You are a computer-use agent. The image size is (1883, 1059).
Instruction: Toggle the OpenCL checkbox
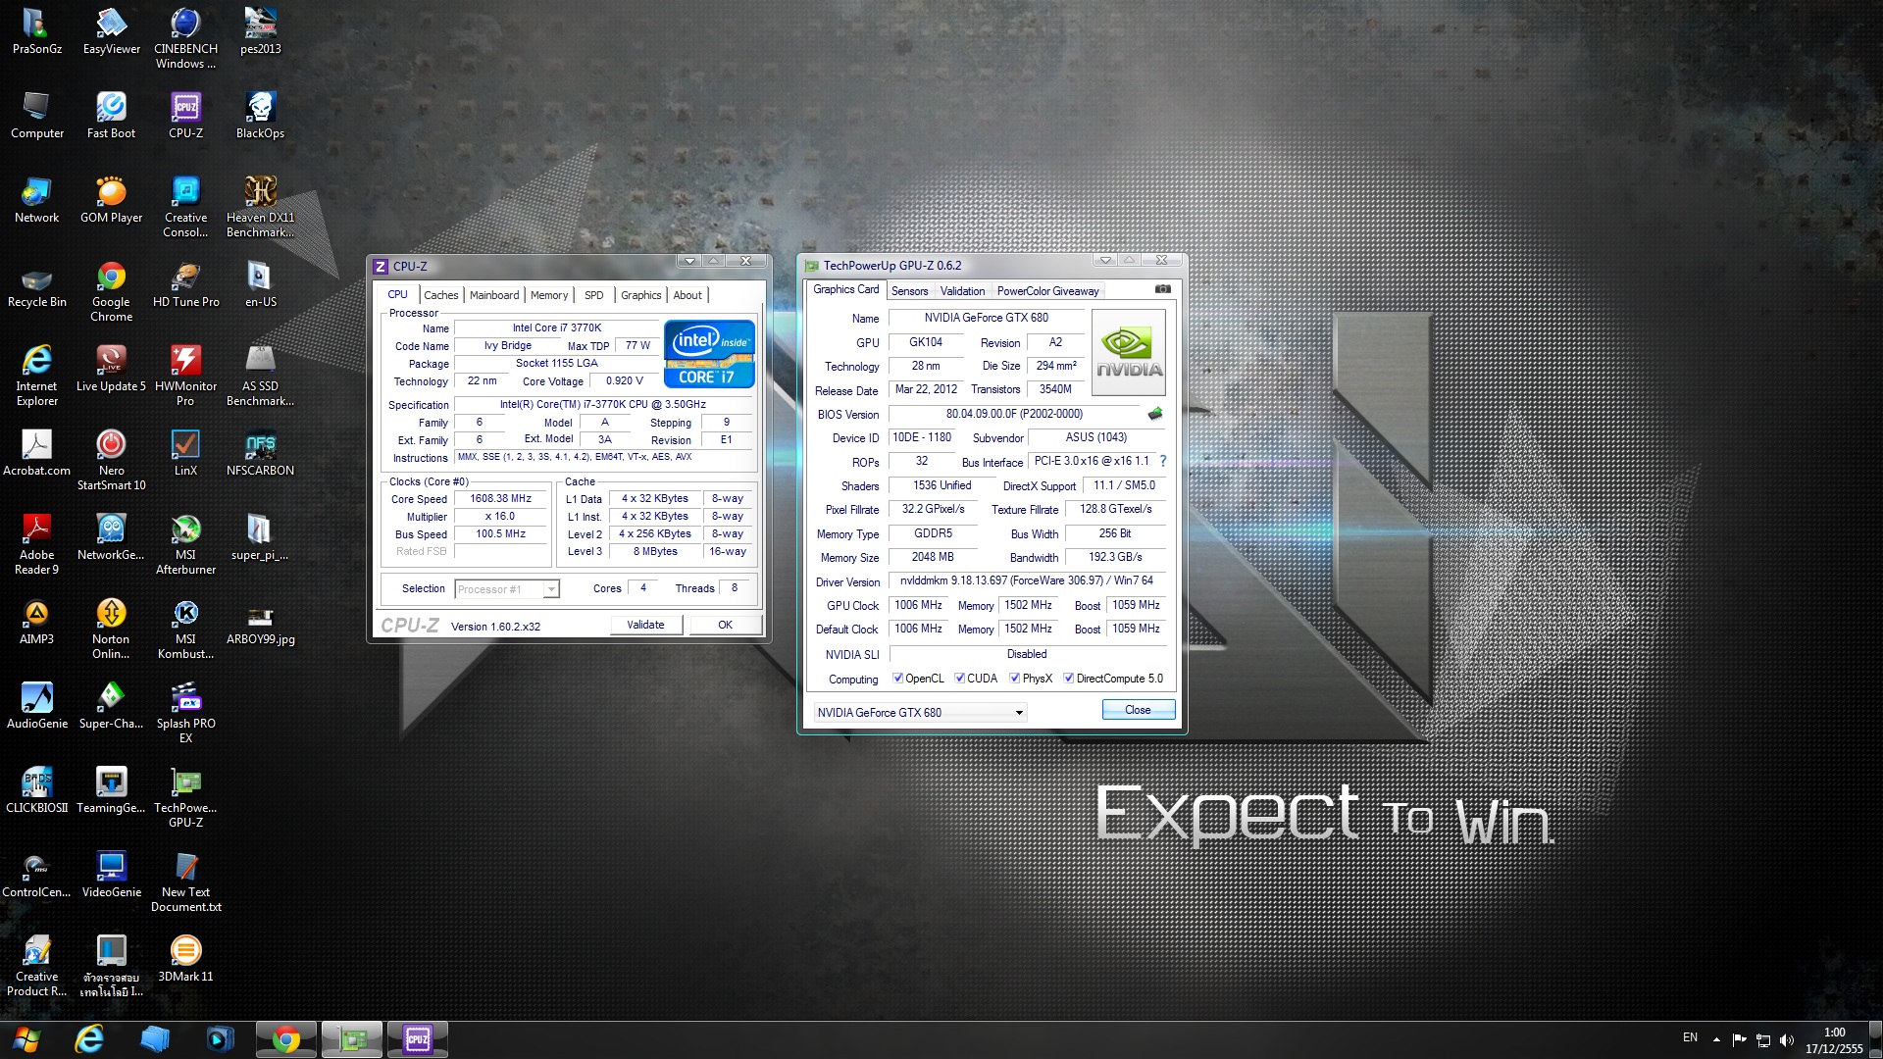pos(897,679)
